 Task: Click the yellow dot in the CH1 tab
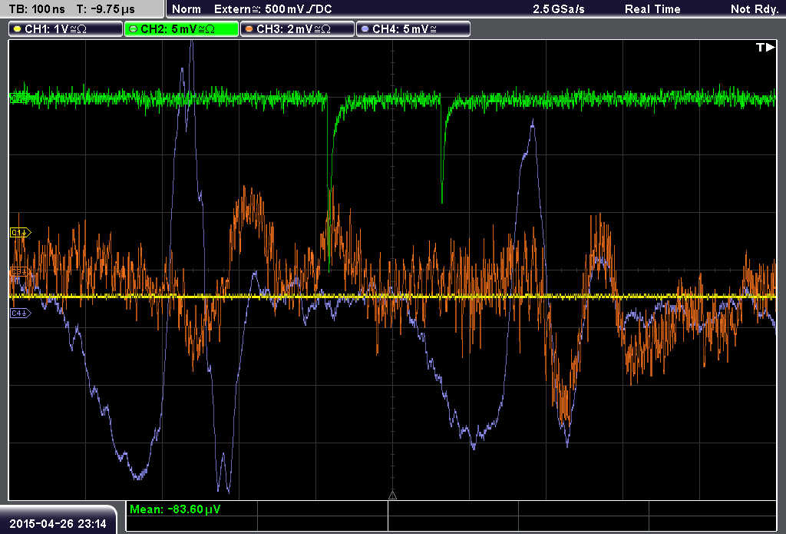pos(17,29)
